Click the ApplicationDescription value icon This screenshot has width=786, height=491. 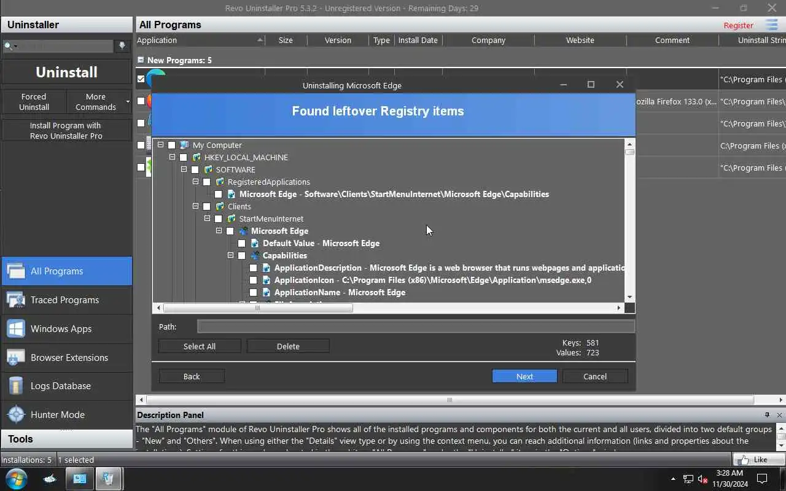tap(266, 268)
